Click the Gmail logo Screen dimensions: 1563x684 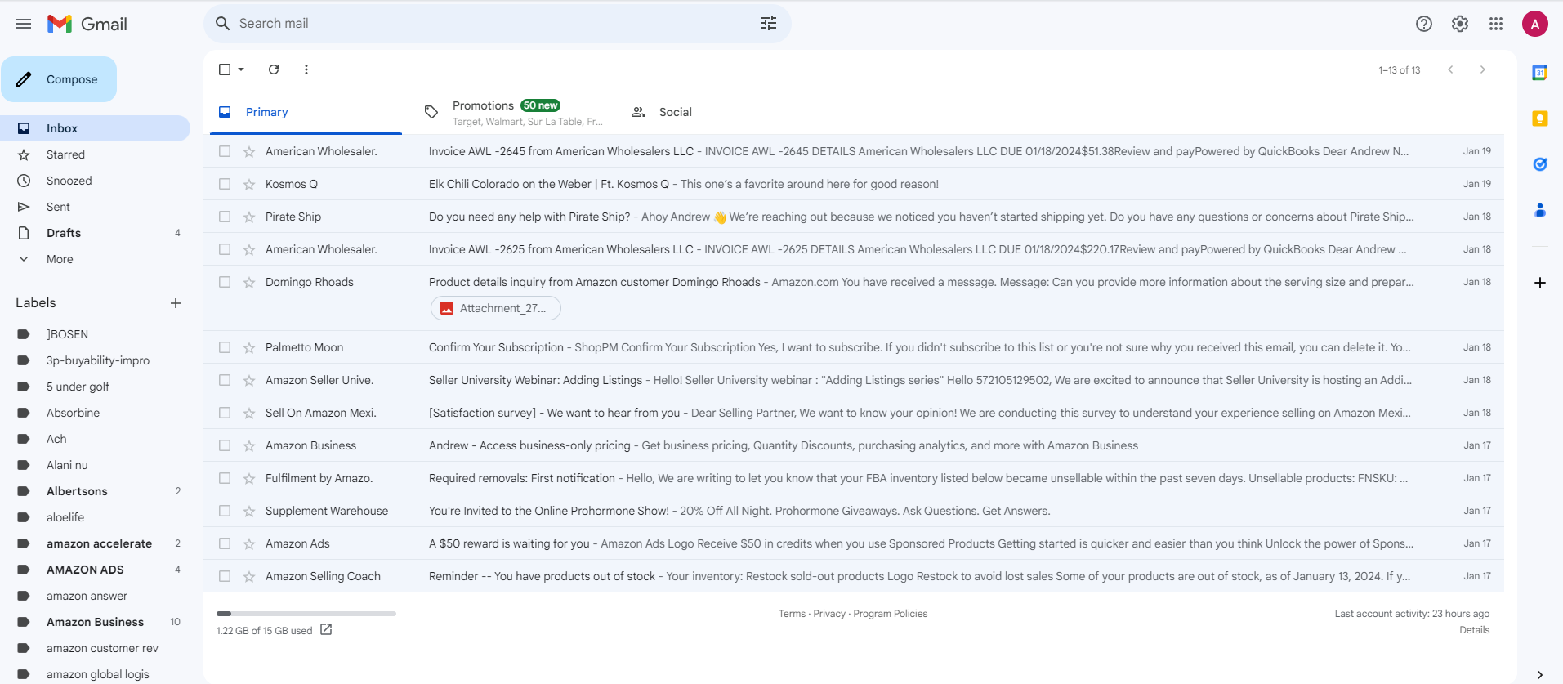87,24
